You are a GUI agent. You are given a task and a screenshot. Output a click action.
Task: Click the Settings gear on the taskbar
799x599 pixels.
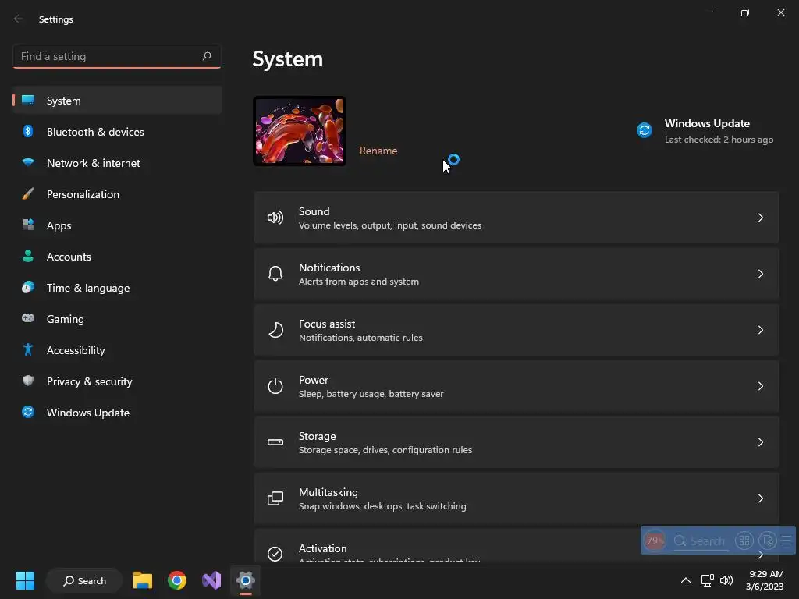click(x=246, y=580)
